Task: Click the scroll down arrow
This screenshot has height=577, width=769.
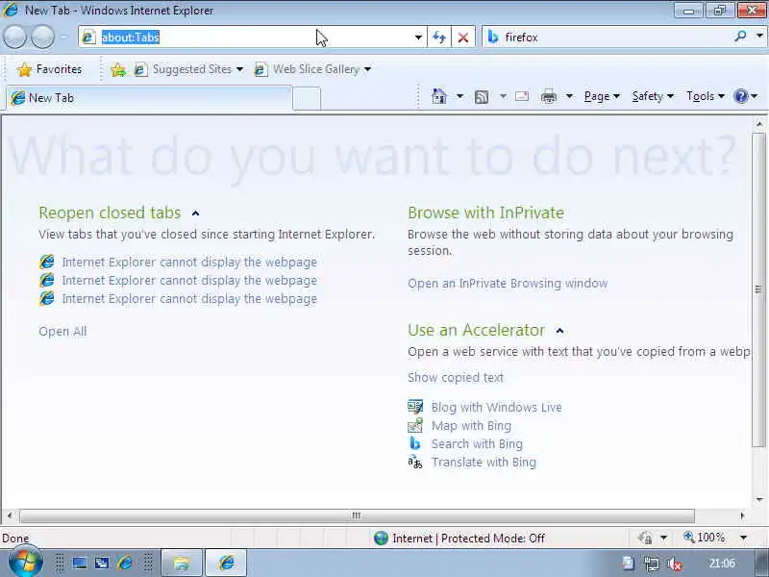Action: pyautogui.click(x=759, y=500)
